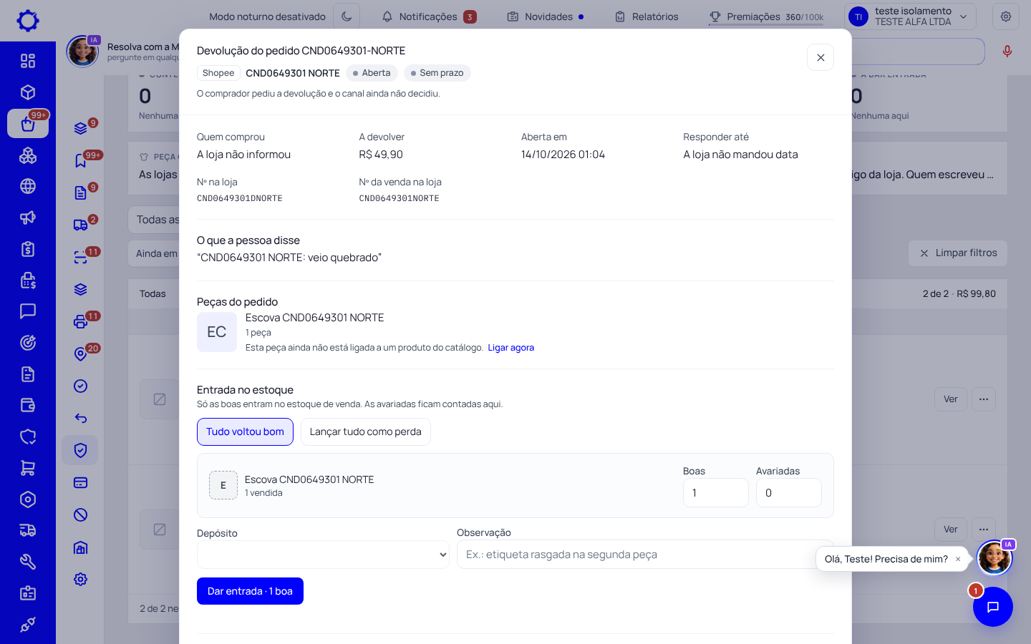Viewport: 1031px width, 644px height.
Task: Open the warehouse icon in the submenu
Action: [x=81, y=547]
